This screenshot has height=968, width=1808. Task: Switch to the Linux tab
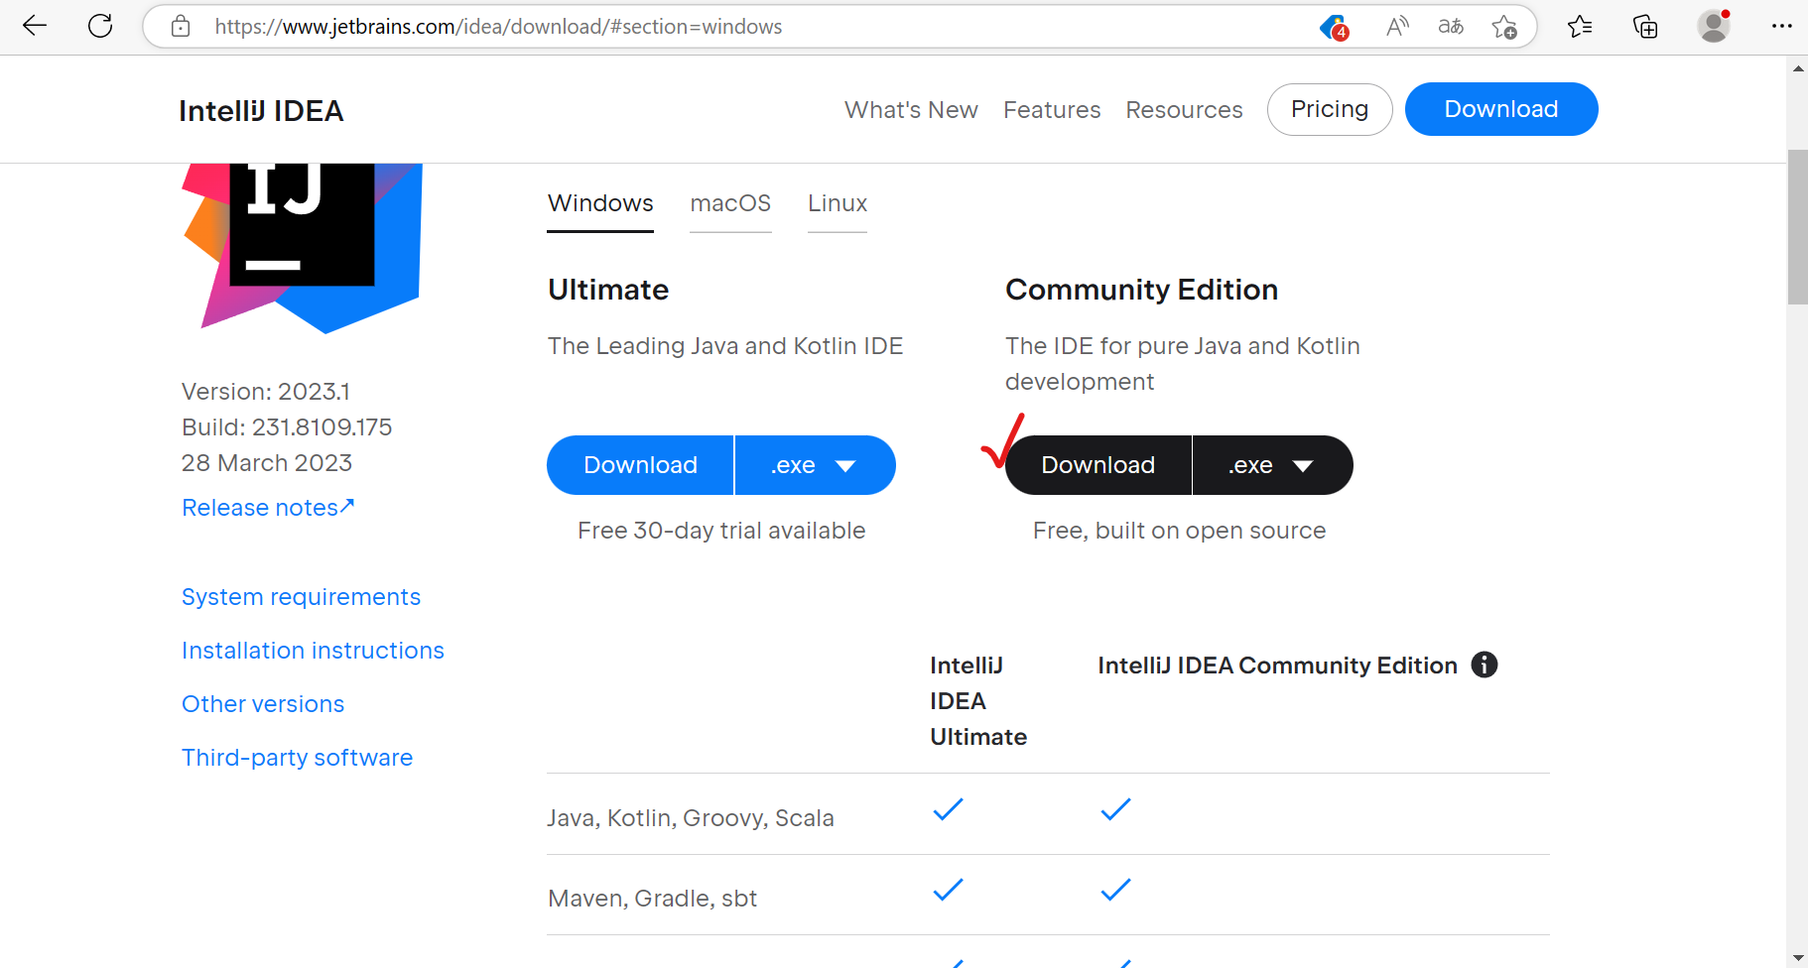tap(838, 203)
